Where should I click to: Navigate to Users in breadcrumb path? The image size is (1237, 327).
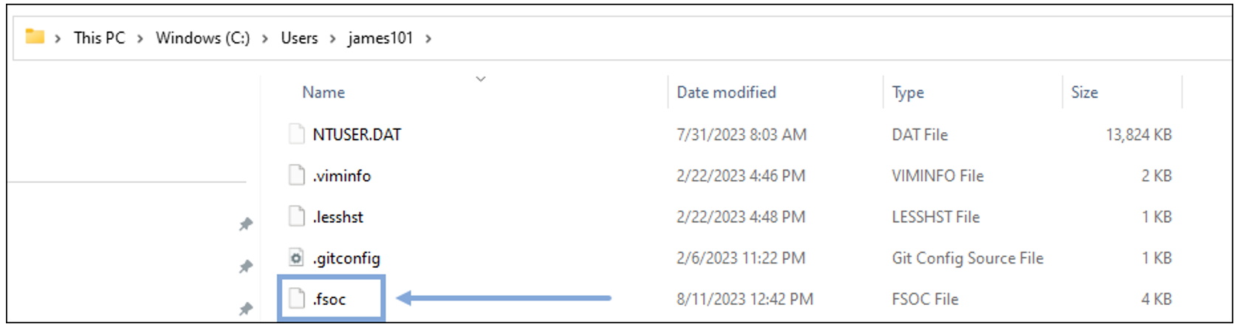pos(299,38)
